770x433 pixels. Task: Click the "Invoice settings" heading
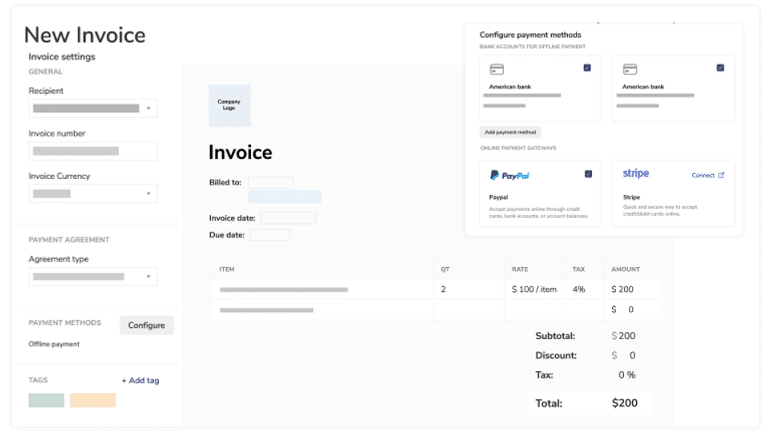(62, 56)
